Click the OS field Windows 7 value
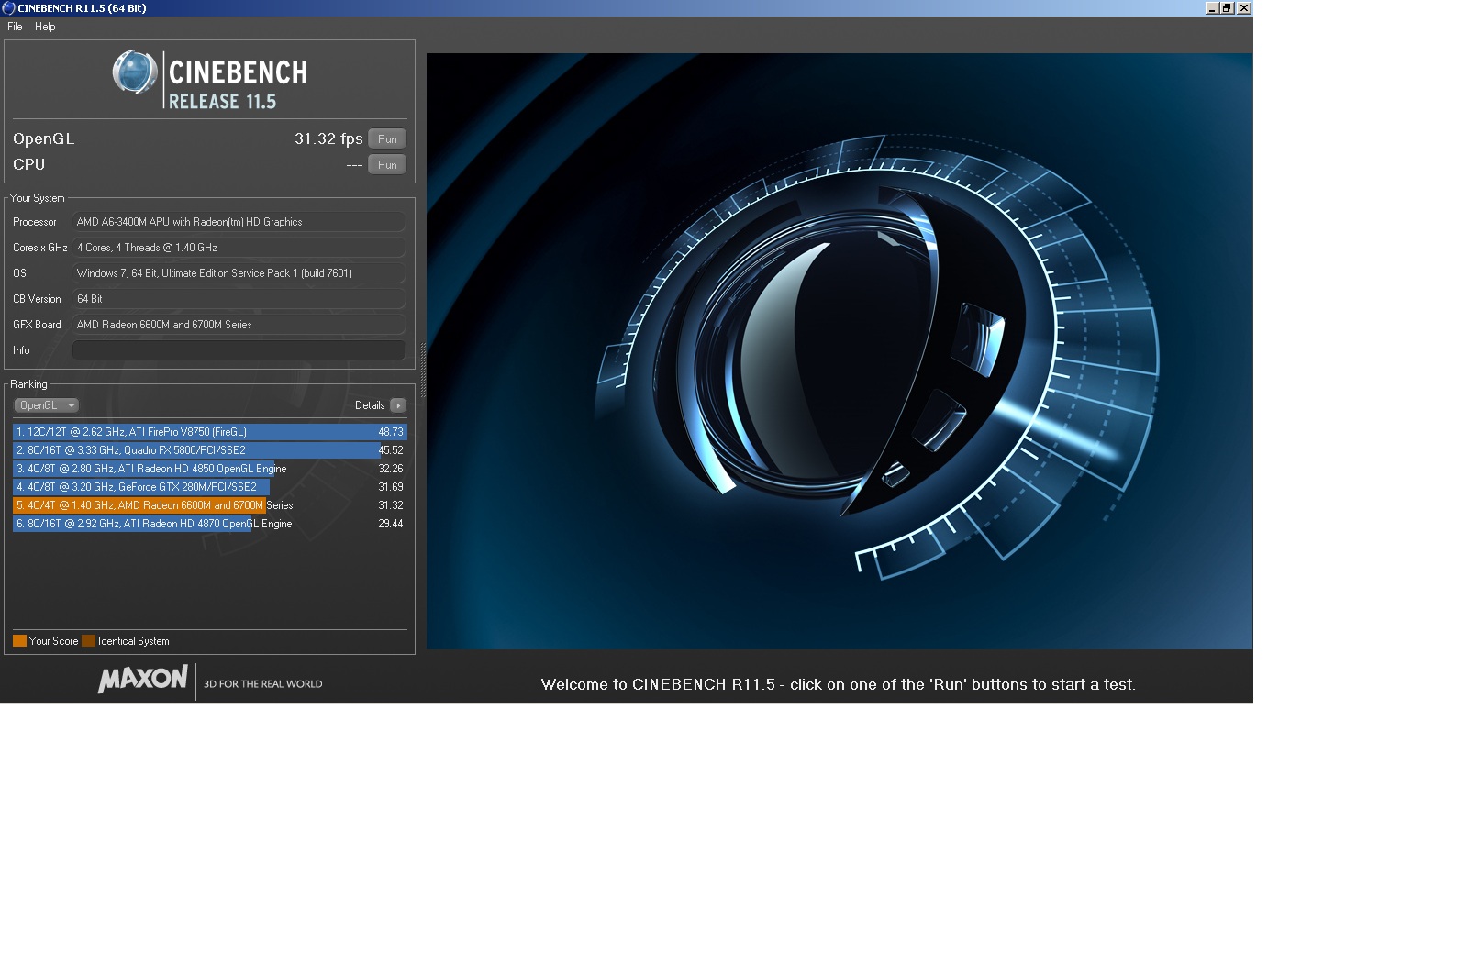The height and width of the screenshot is (975, 1468). pos(239,273)
